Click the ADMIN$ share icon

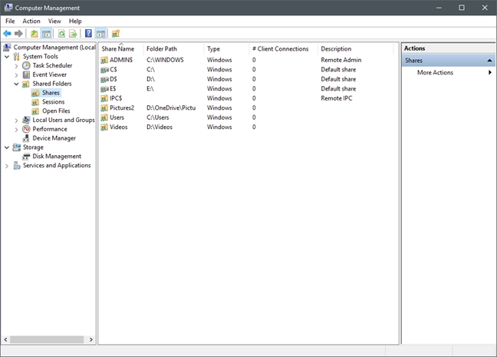coord(104,60)
